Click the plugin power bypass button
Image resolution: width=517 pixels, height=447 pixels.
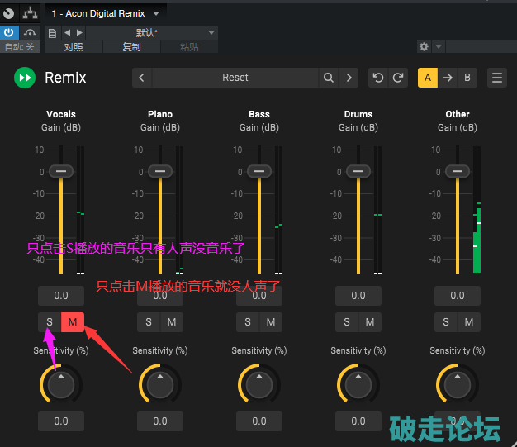coord(10,32)
